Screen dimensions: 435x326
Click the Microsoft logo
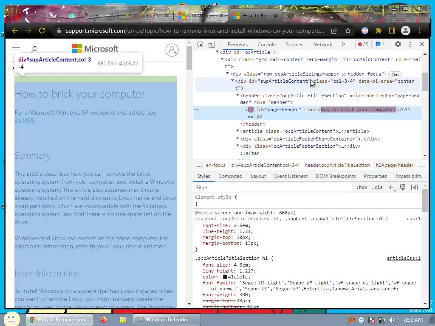95,49
